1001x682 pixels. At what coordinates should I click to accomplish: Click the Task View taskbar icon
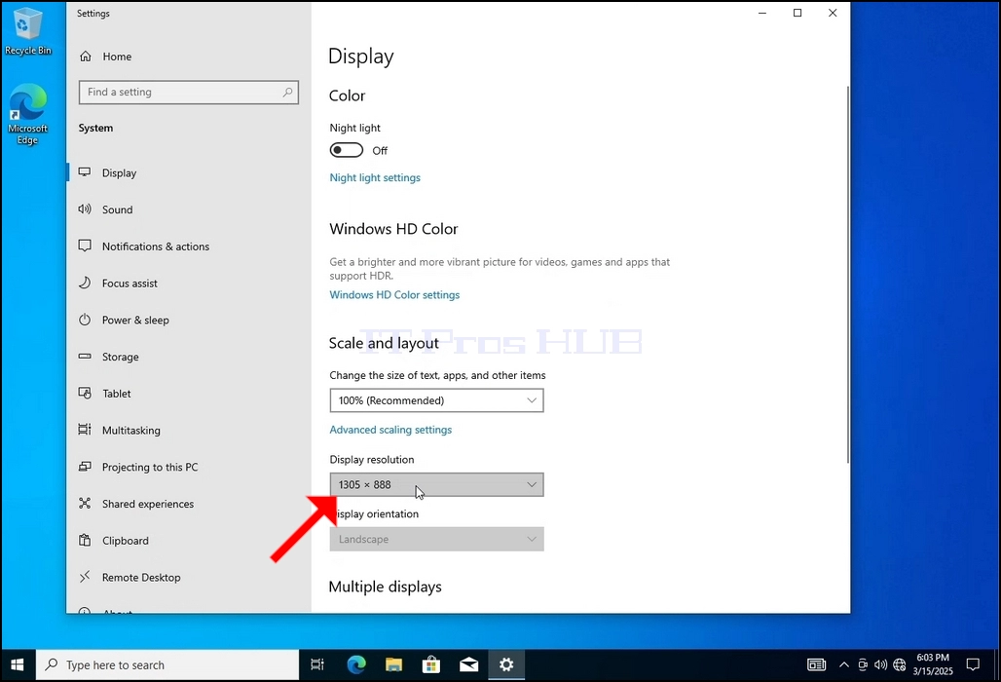coord(317,664)
